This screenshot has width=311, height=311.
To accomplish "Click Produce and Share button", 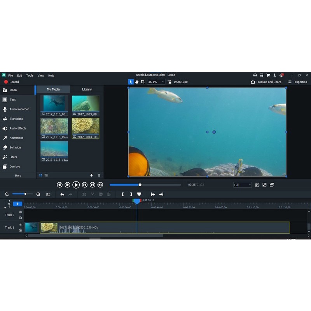I will point(266,82).
